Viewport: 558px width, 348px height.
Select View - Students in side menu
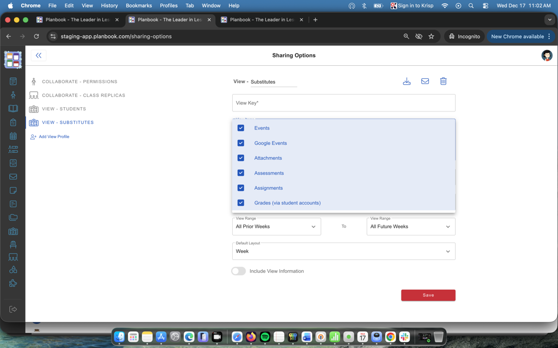[64, 109]
